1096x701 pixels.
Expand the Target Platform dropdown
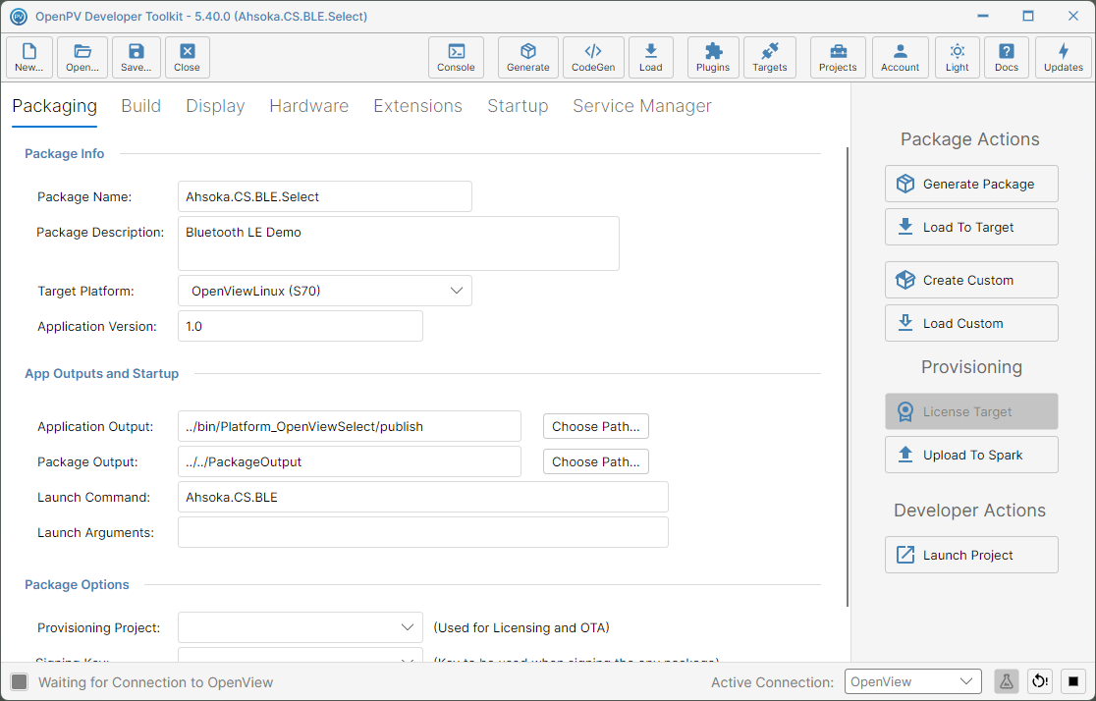(x=325, y=291)
